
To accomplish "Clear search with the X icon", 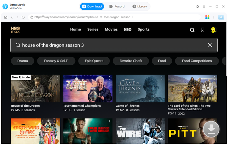I will point(210,45).
